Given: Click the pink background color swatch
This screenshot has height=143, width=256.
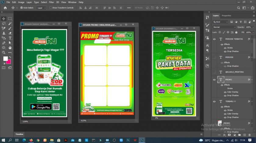Looking at the screenshot, I should 9,62.
